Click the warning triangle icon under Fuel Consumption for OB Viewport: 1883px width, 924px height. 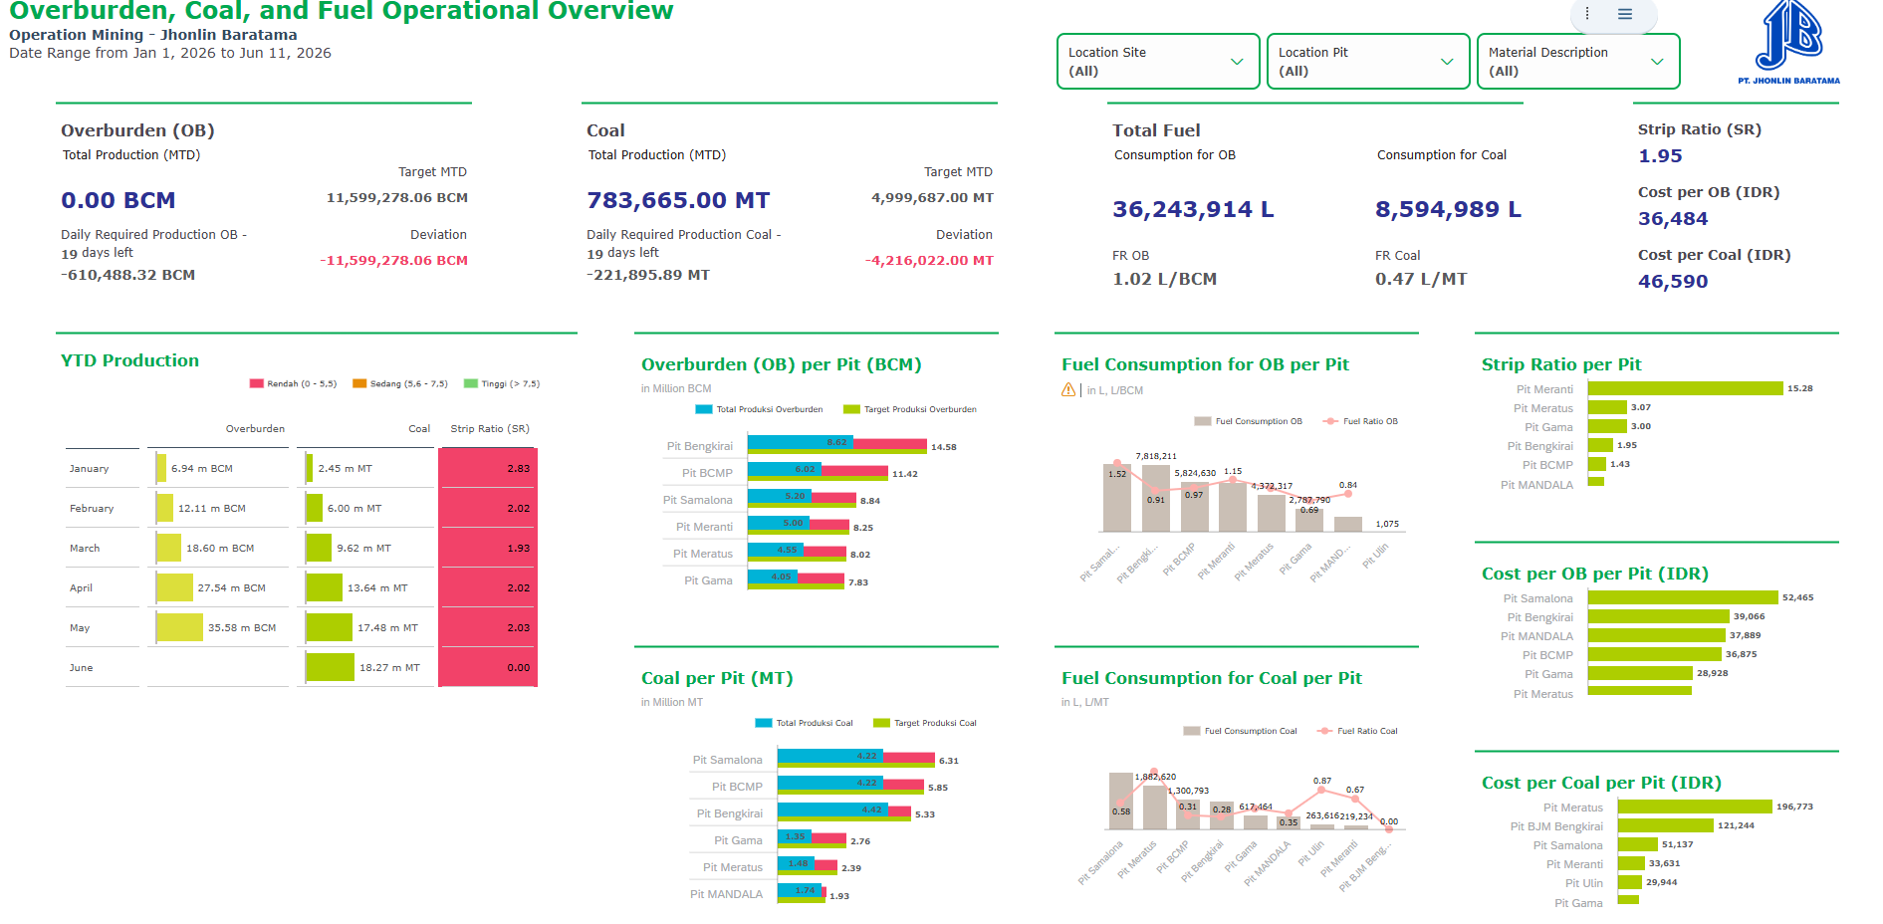[x=1068, y=390]
